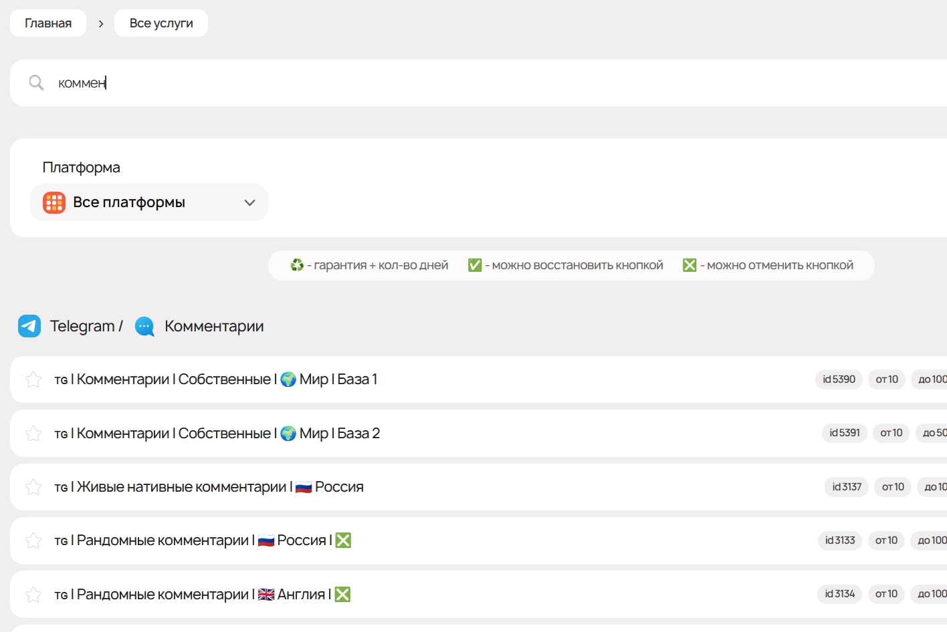Image resolution: width=947 pixels, height=632 pixels.
Task: Open Рандомные комментарии Англия service
Action: (201, 594)
